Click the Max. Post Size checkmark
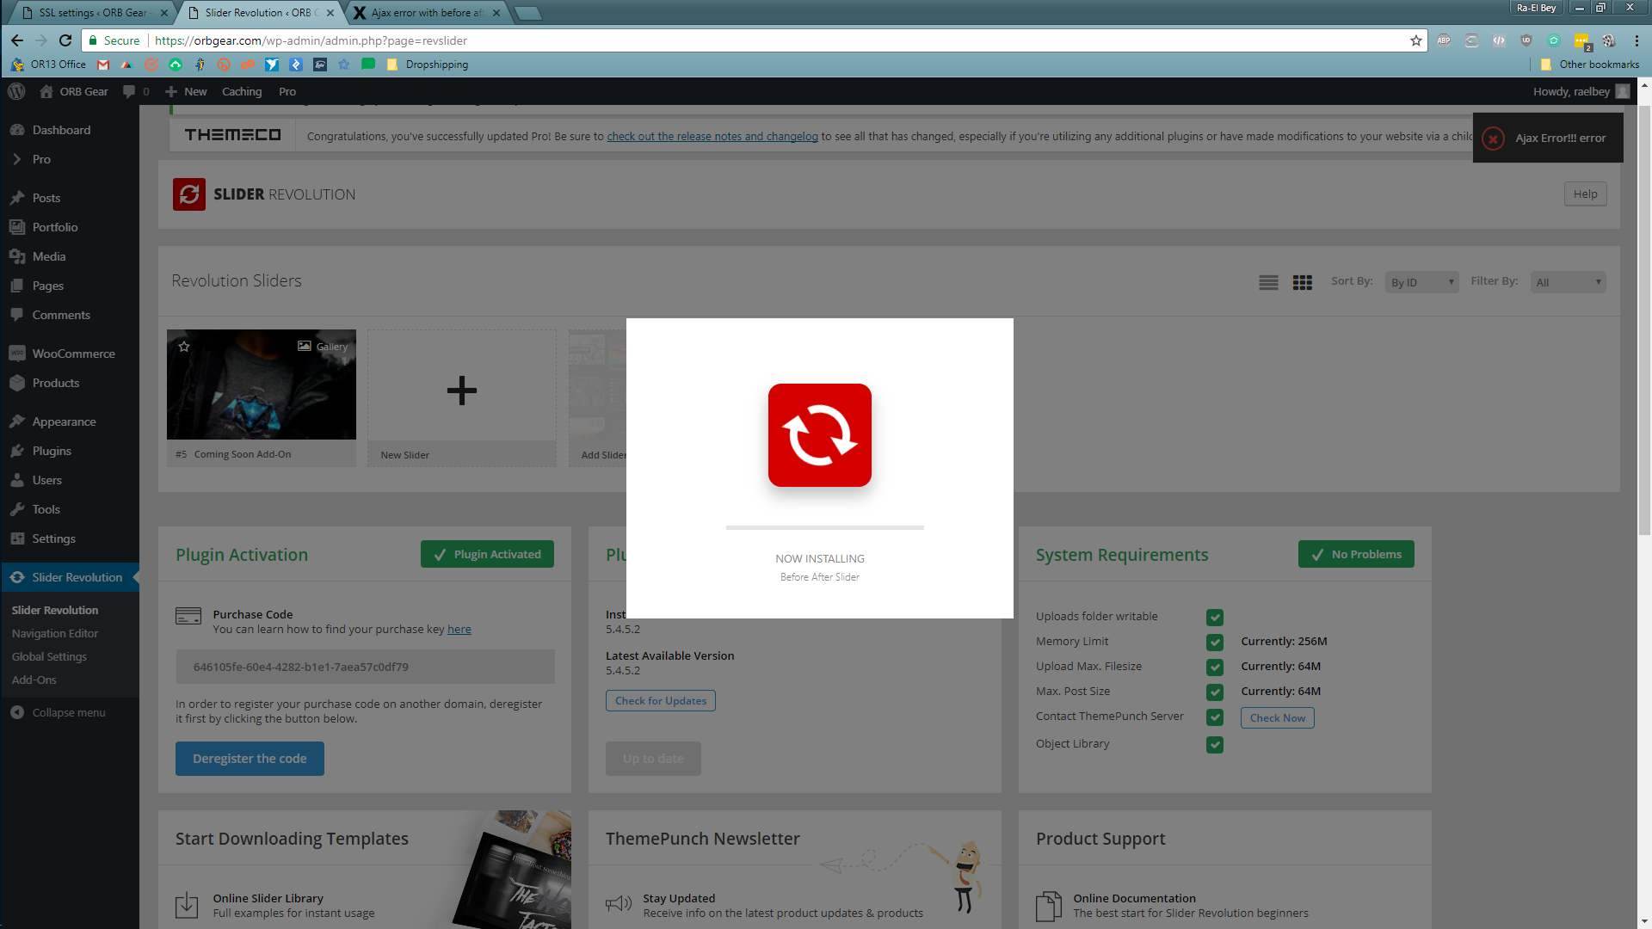Screen dimensions: 1652x929 1215,692
